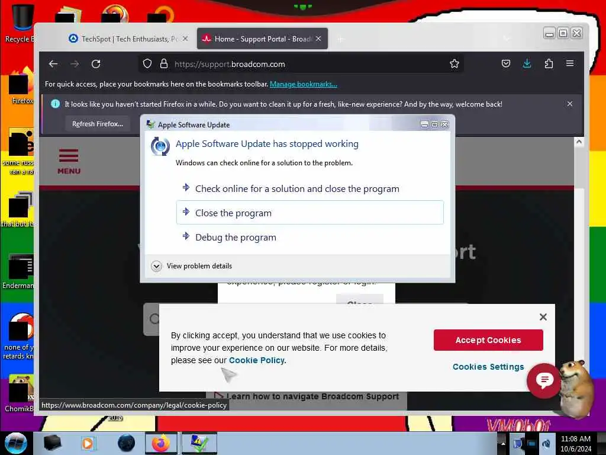This screenshot has height=455, width=606.
Task: Minimize the Apple Software Update dialog
Action: 424,124
